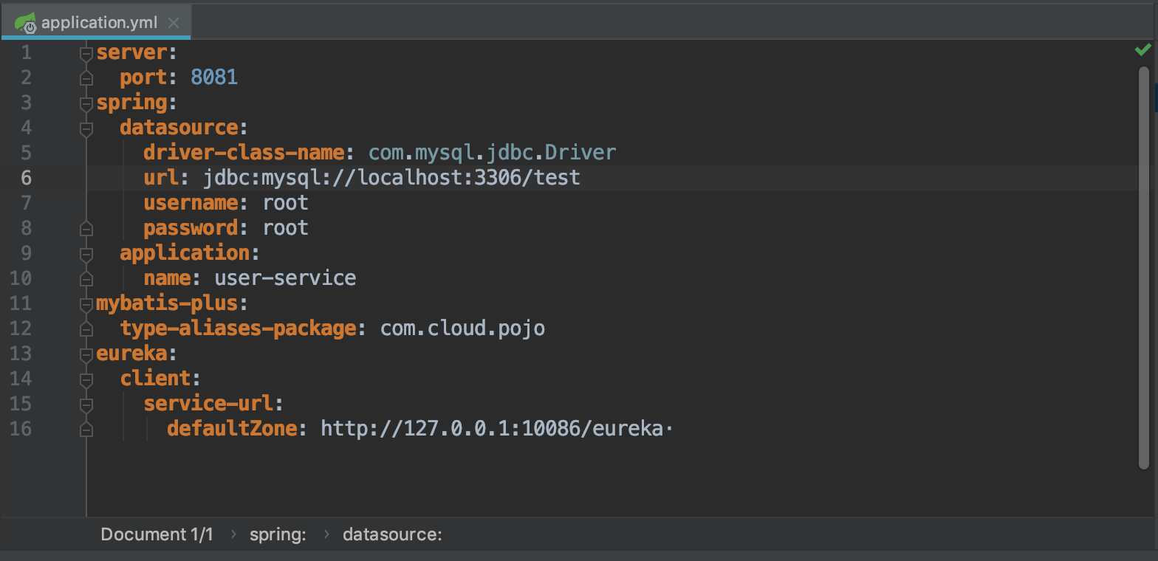Click the 'service-url' key

[208, 404]
